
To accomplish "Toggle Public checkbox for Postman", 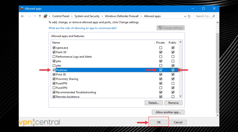I will (x=173, y=70).
